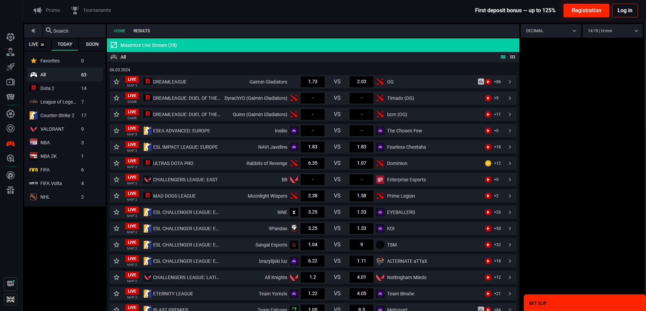
Task: Click Maximize Live Stream (28) bar
Action: point(313,45)
